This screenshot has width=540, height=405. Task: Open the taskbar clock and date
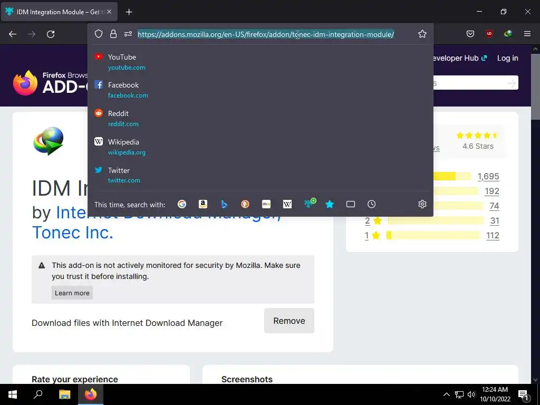pos(495,394)
